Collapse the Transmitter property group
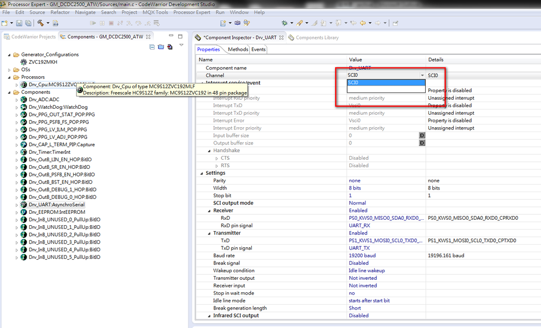The height and width of the screenshot is (328, 541). (x=209, y=233)
